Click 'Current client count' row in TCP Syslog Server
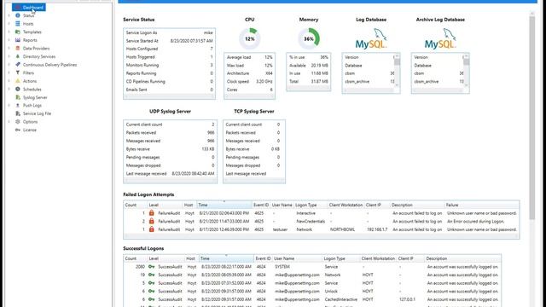This screenshot has width=546, height=307. tap(254, 125)
